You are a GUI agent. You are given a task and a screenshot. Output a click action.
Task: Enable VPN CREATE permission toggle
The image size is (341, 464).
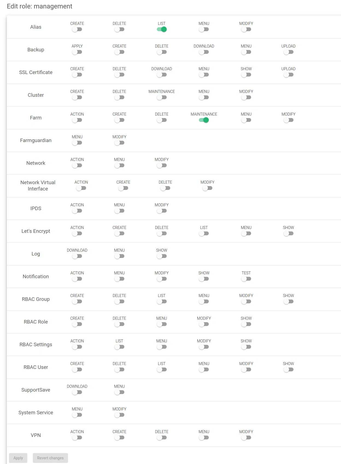coord(119,438)
